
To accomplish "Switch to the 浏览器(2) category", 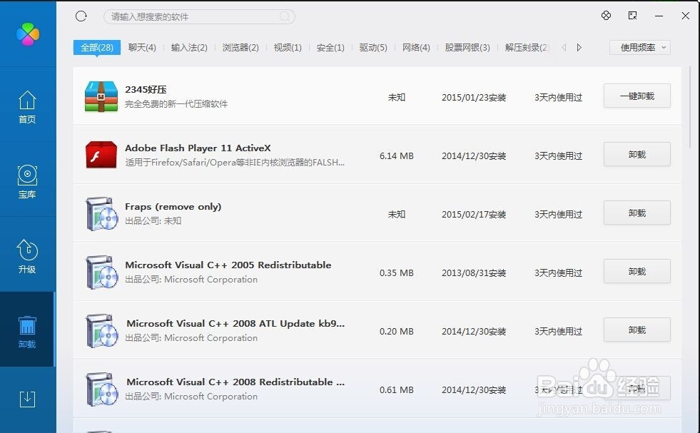I will pos(240,47).
